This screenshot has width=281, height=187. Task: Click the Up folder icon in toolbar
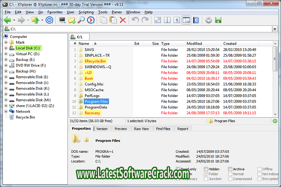pos(36,20)
